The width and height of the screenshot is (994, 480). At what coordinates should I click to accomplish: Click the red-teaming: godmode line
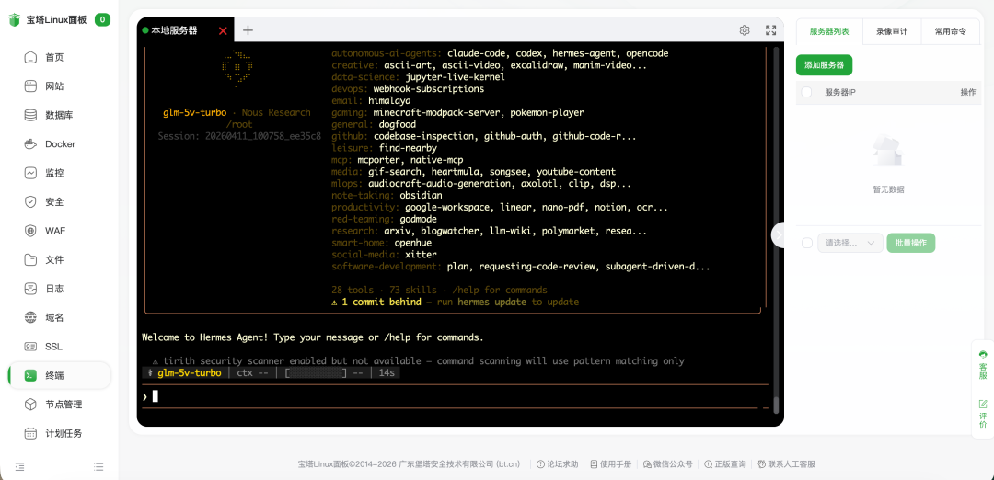click(x=384, y=219)
